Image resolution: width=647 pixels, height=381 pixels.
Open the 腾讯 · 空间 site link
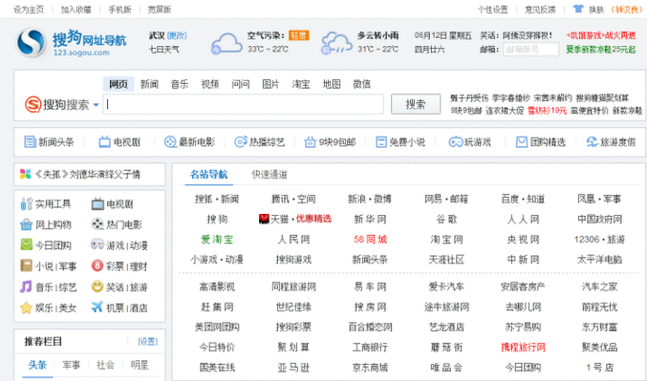(293, 200)
